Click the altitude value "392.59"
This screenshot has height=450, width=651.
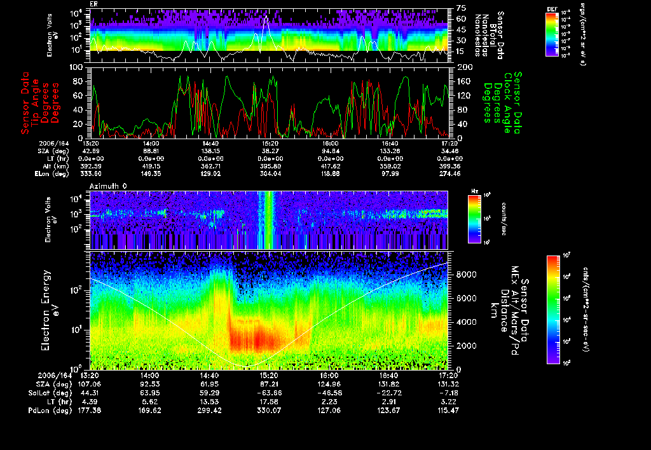(91, 166)
